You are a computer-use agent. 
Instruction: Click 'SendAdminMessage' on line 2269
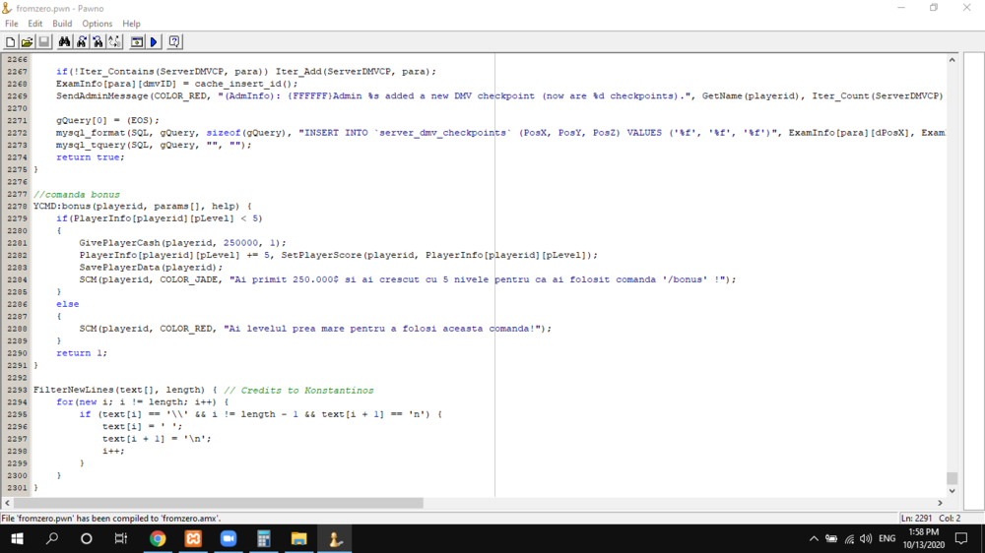coord(101,95)
